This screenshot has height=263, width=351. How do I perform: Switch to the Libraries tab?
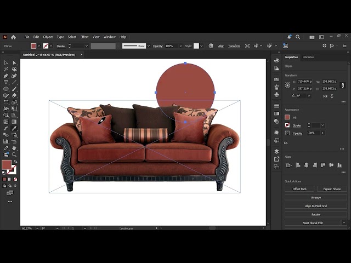click(x=308, y=57)
